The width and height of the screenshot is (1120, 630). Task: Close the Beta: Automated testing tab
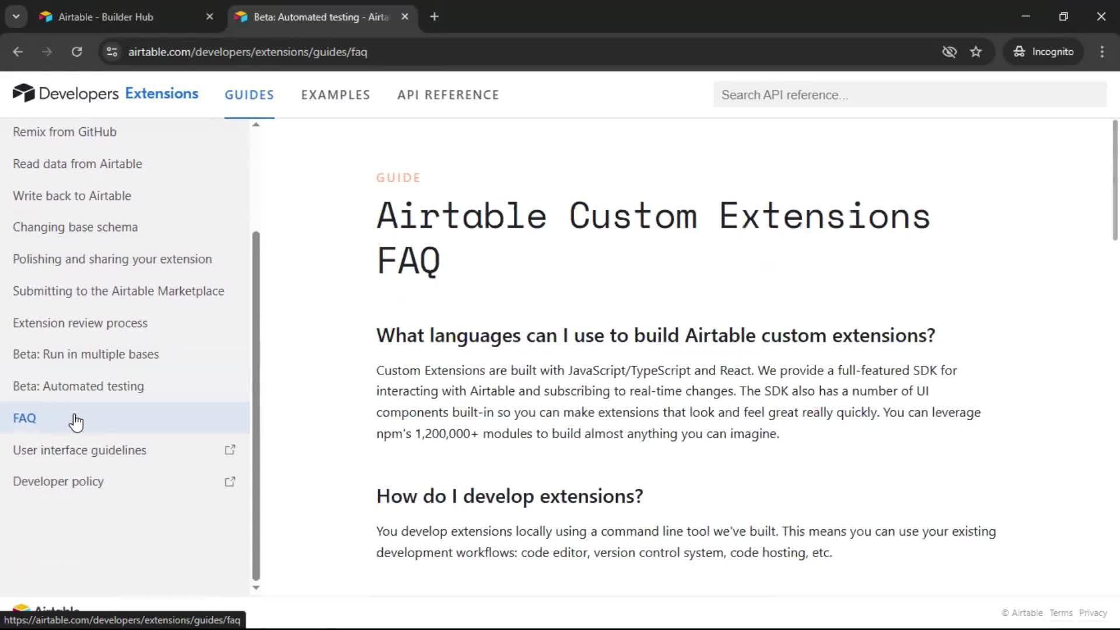[x=405, y=17]
